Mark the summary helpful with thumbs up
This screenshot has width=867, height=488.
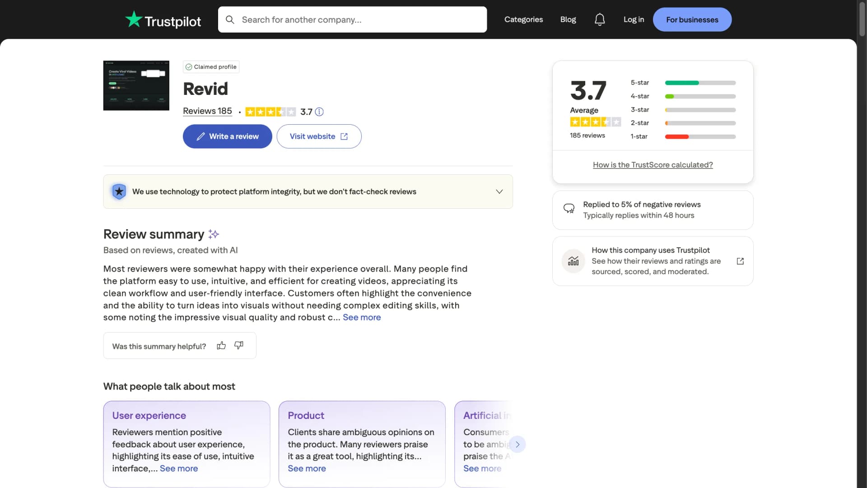[221, 345]
